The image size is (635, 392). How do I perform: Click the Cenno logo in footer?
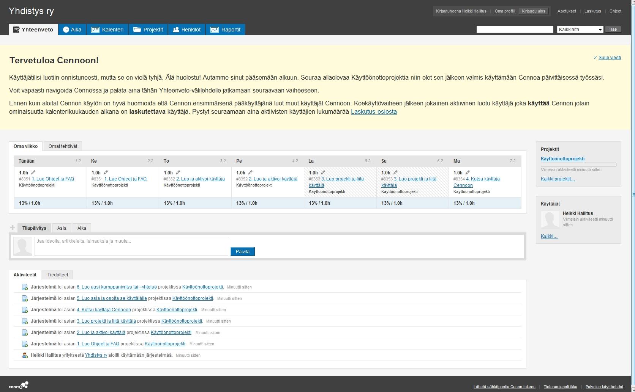coord(19,386)
